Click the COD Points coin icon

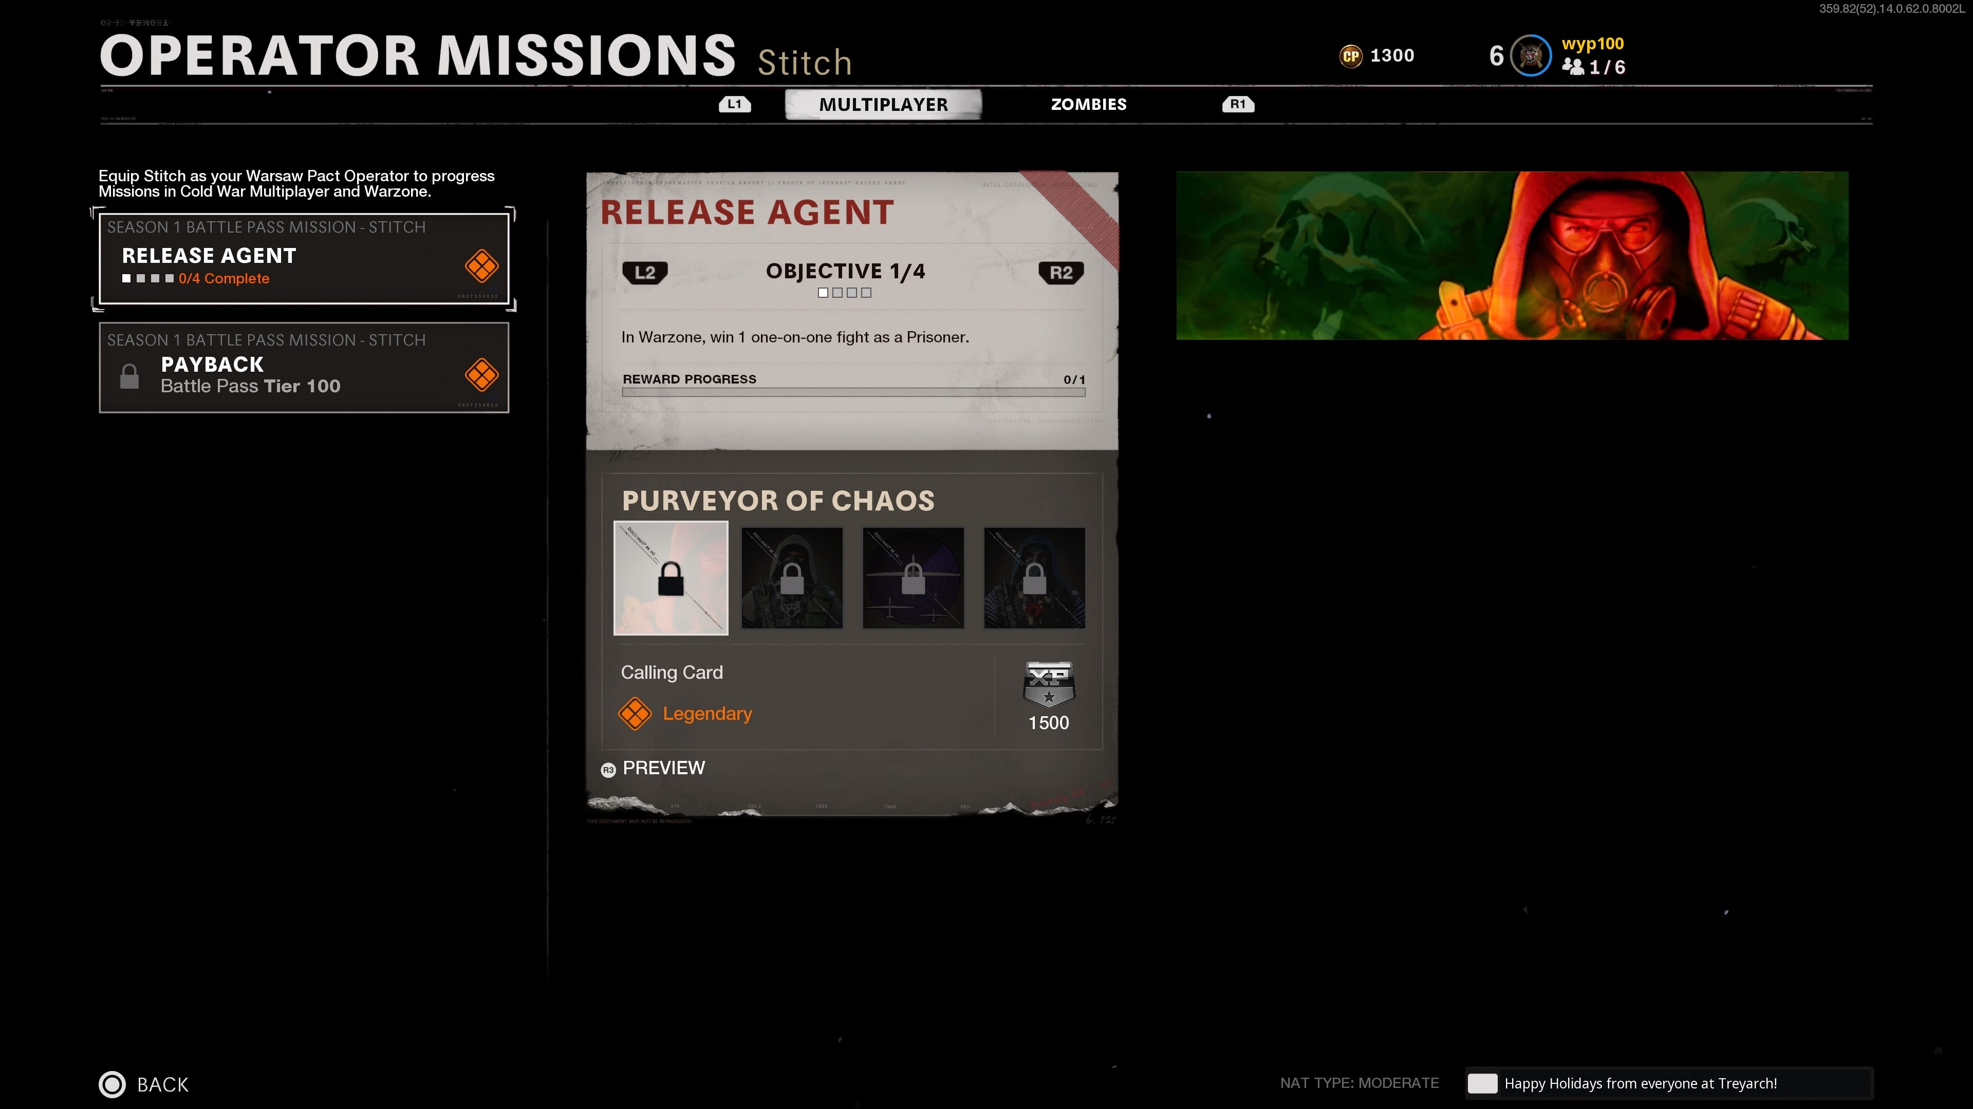[x=1351, y=56]
